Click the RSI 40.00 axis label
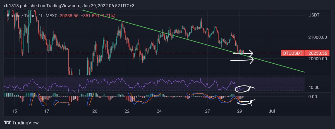The image size is (335, 129). click(314, 88)
